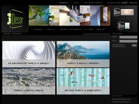Open Tapety s motivy přírody category

[83, 54]
